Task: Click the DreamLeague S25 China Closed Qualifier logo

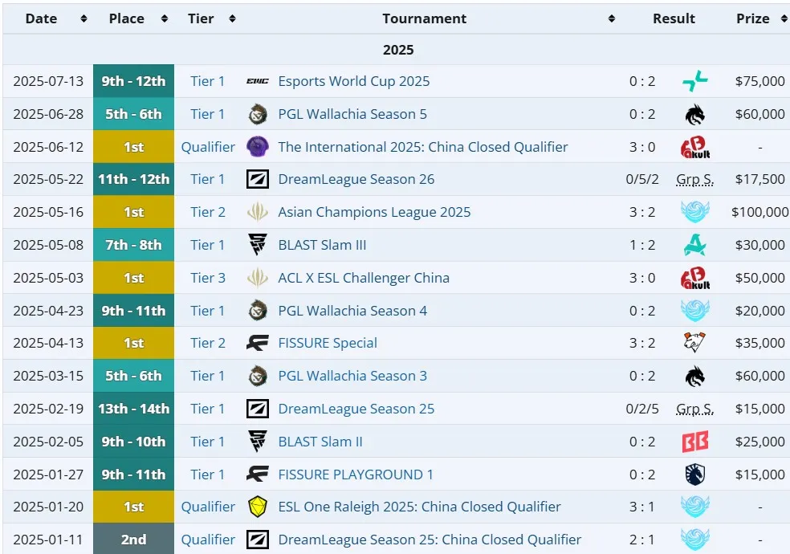Action: [x=258, y=540]
